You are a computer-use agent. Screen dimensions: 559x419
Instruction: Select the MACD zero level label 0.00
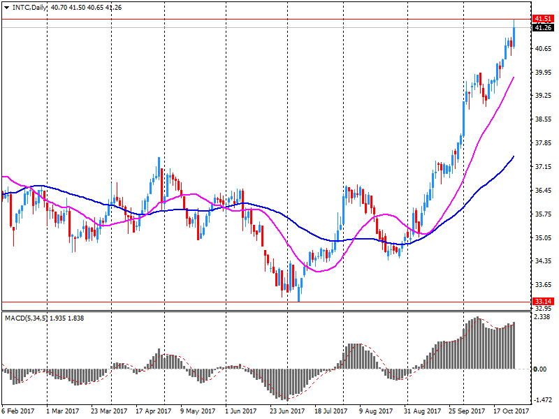coord(540,369)
